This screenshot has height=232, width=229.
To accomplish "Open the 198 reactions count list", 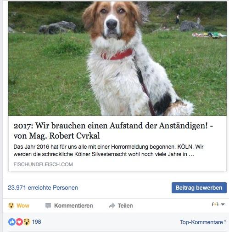I will pos(36,222).
